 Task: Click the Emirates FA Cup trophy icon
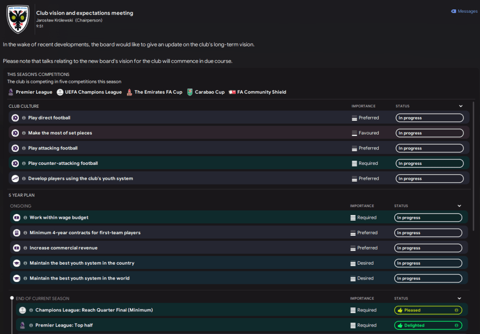pos(129,92)
